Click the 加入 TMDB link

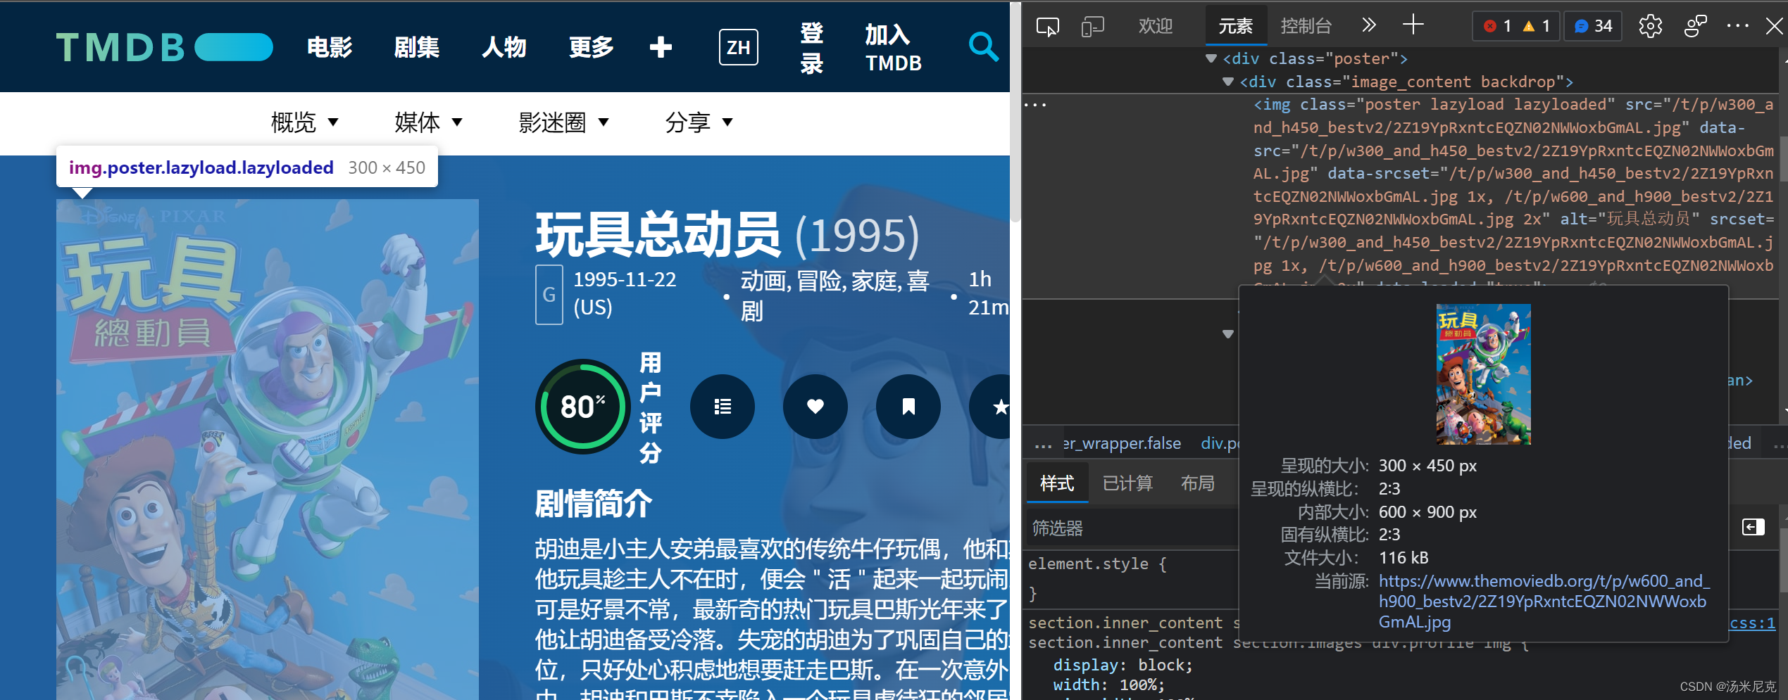[893, 48]
